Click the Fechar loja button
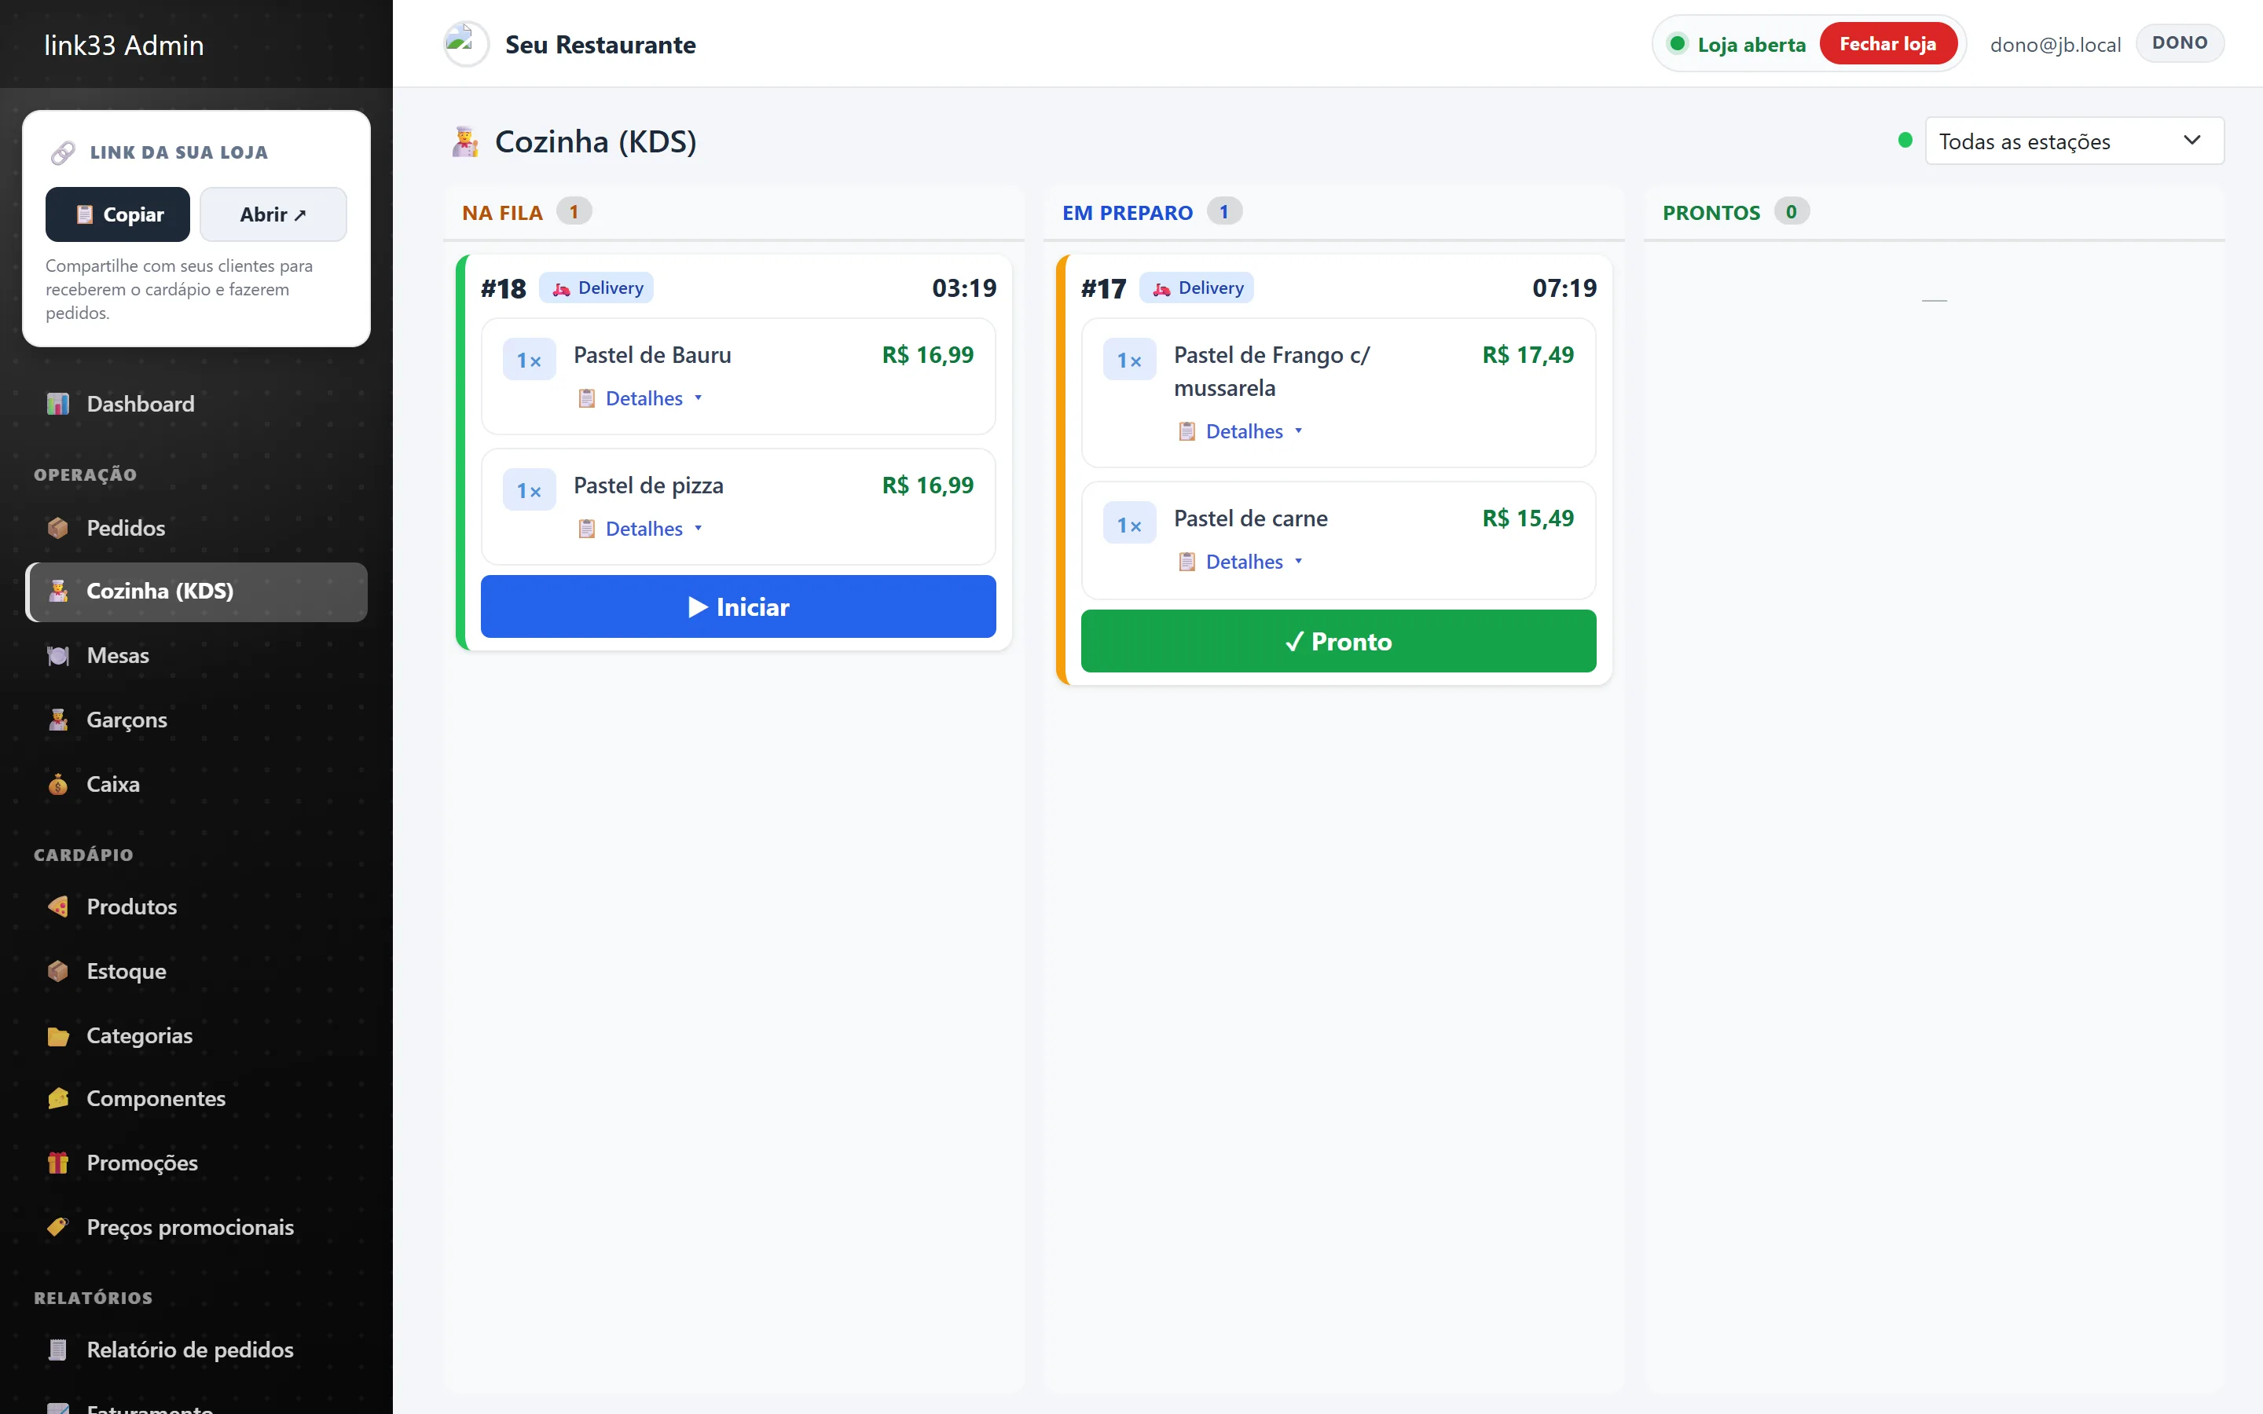Viewport: 2263px width, 1414px height. pyautogui.click(x=1887, y=44)
